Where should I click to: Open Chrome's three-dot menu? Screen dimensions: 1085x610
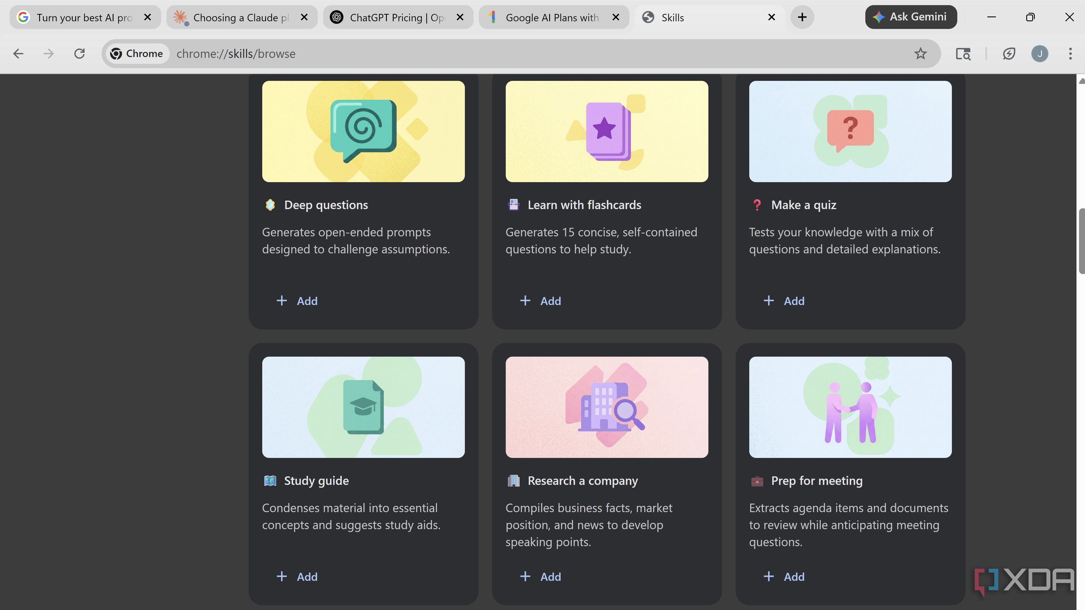(1070, 53)
